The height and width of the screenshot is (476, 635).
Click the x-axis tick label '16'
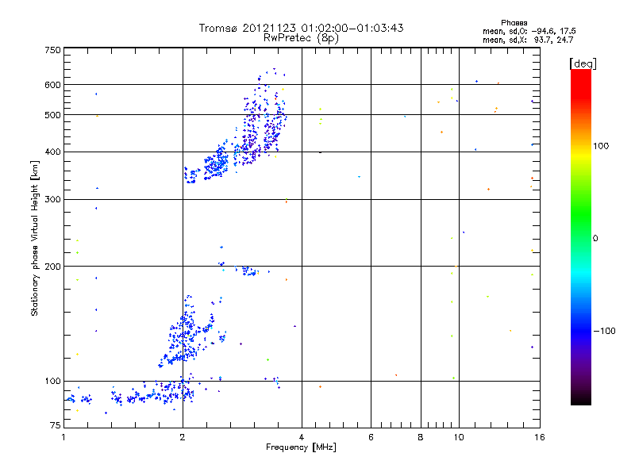[x=540, y=437]
